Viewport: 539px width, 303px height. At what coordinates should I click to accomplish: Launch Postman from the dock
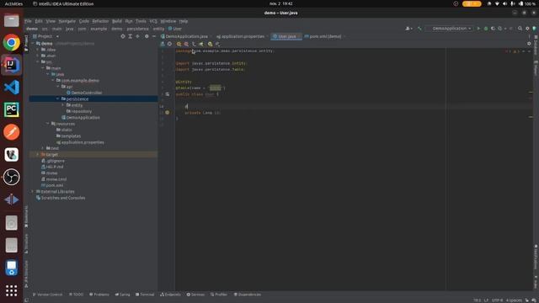(11, 132)
